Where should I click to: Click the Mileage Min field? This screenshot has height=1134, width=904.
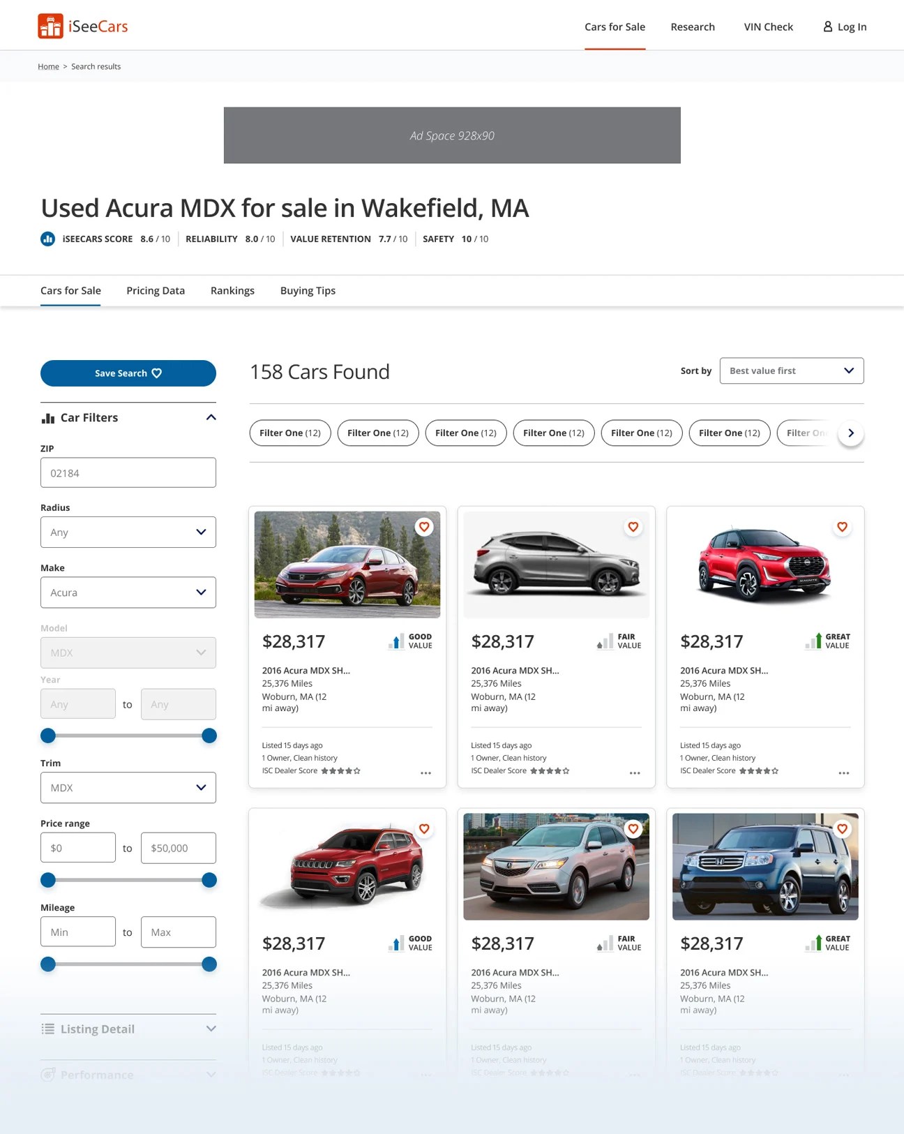pos(78,932)
